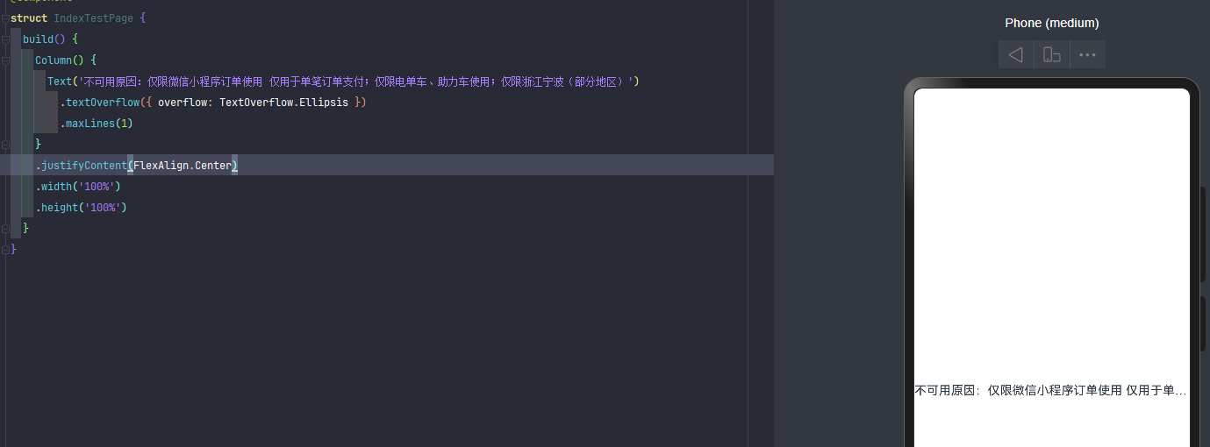The height and width of the screenshot is (447, 1210).
Task: Collapse the Column() fold marker
Action: click(x=5, y=60)
